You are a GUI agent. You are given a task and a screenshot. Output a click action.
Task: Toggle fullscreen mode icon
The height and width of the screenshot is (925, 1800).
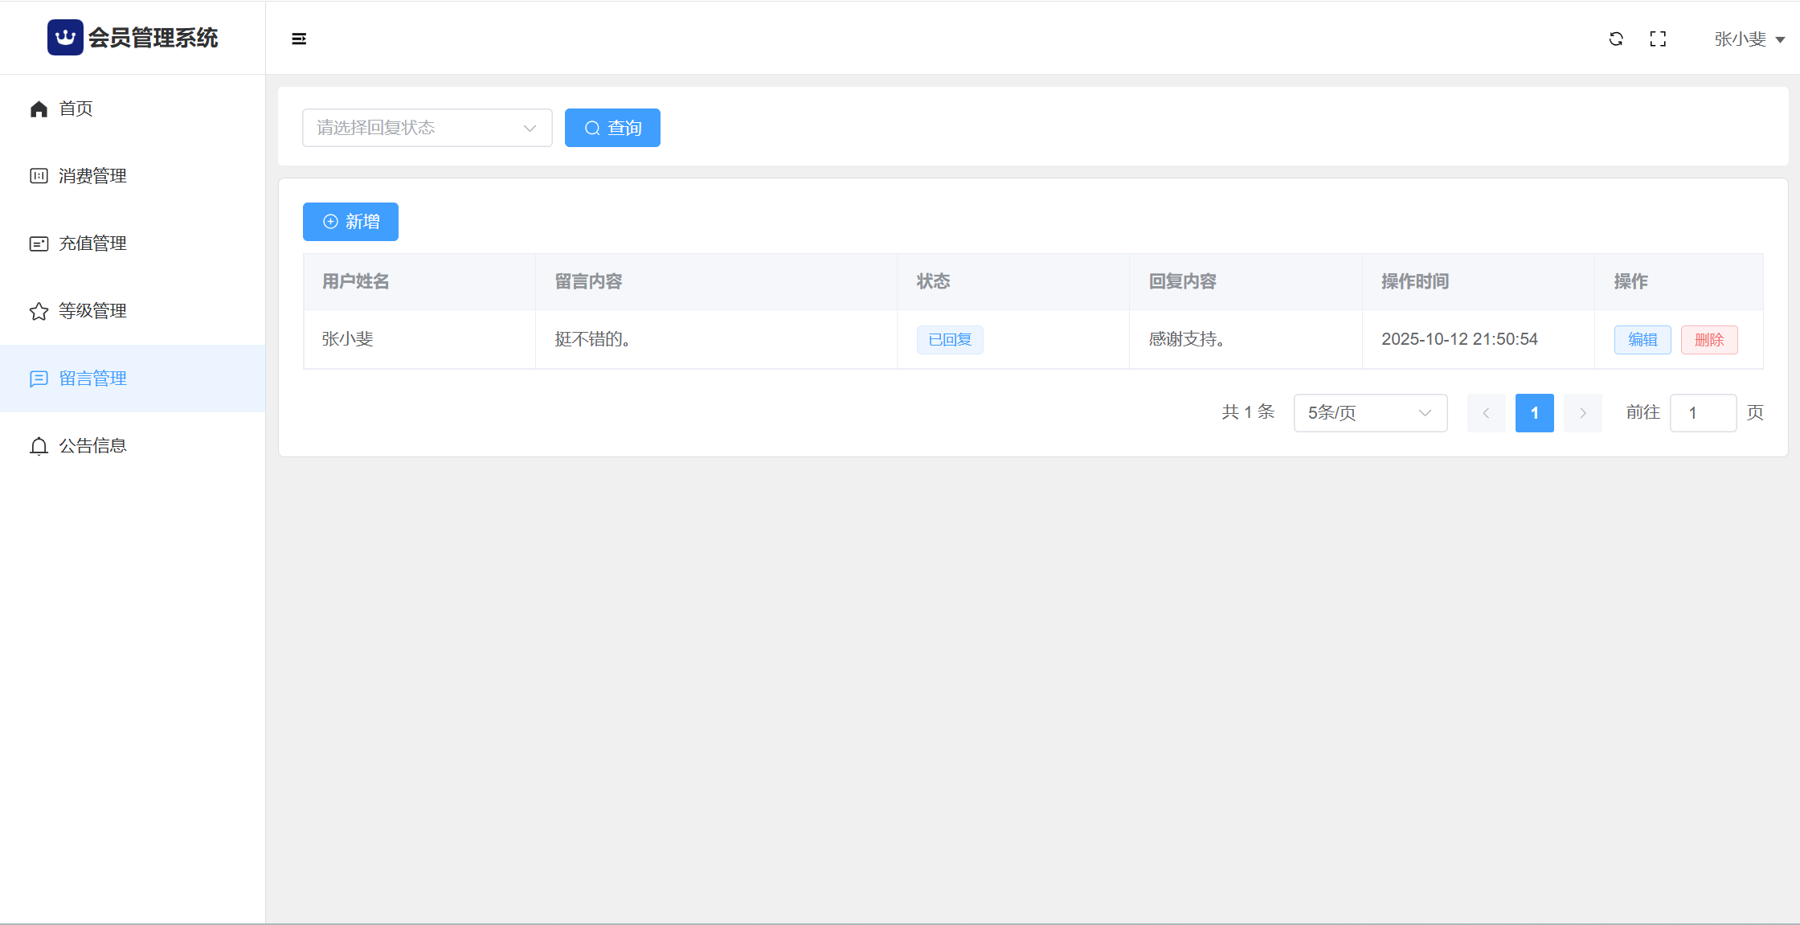click(1658, 39)
